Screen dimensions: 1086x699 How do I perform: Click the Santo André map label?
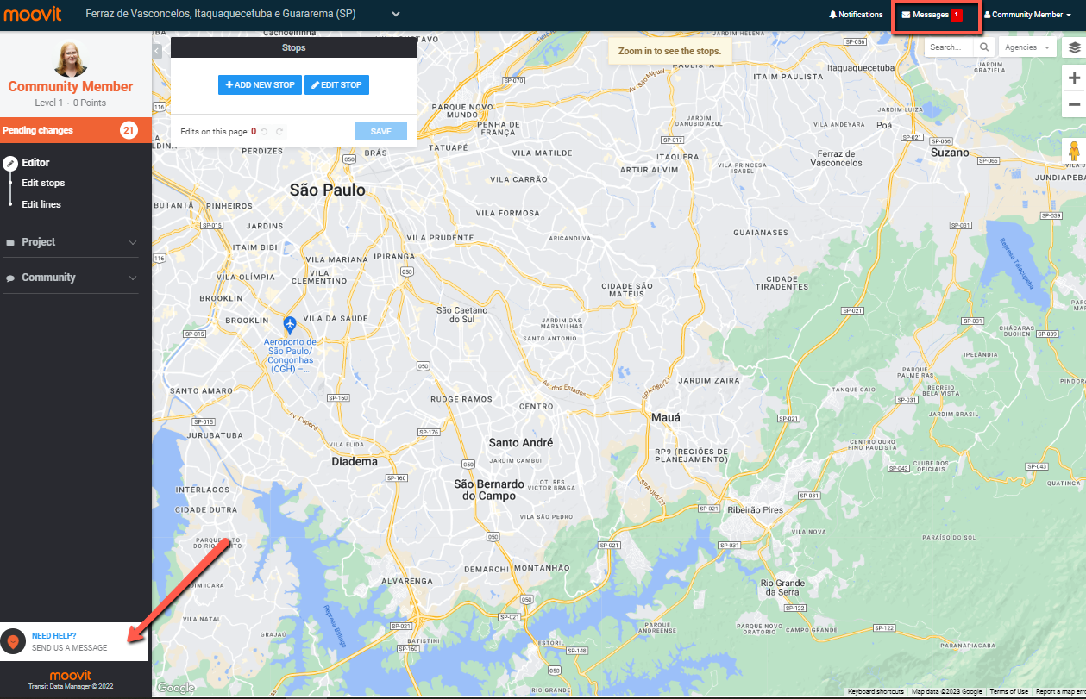pos(521,442)
